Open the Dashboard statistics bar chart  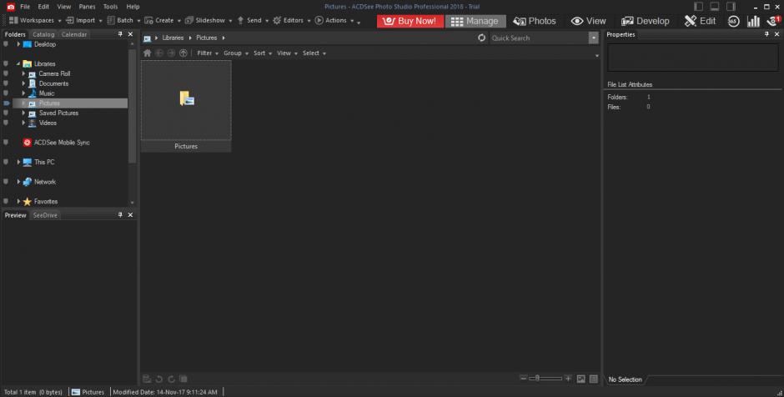753,21
